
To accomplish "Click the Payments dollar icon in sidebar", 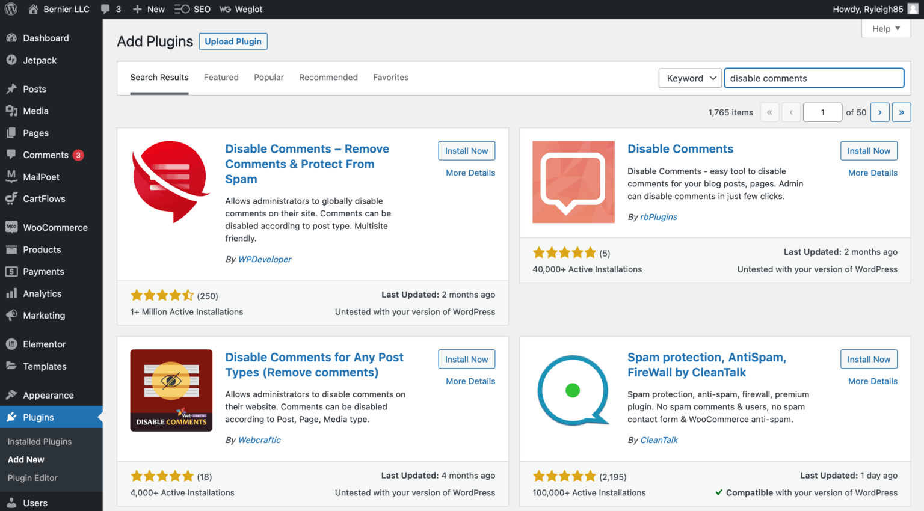I will click(x=11, y=271).
